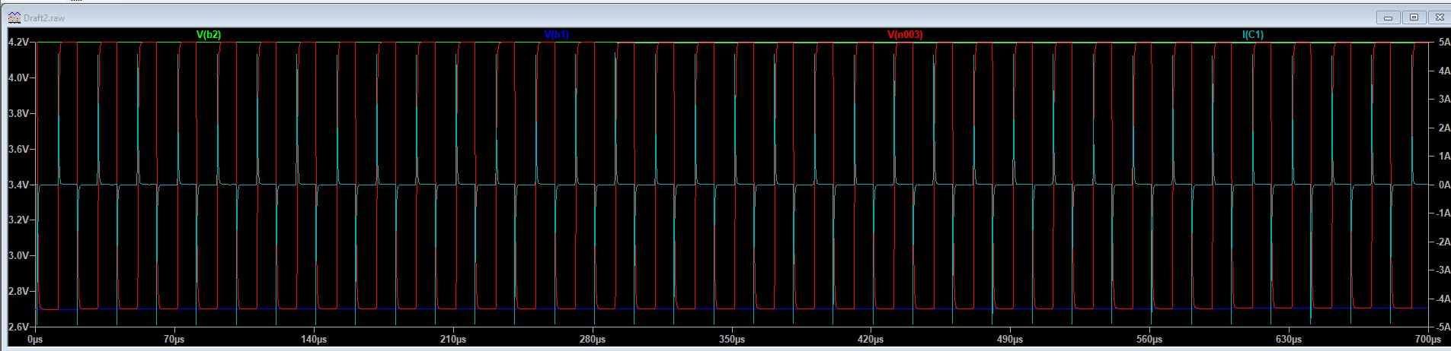Click the Draft2.raw window icon
This screenshot has width=1451, height=351.
[14, 17]
